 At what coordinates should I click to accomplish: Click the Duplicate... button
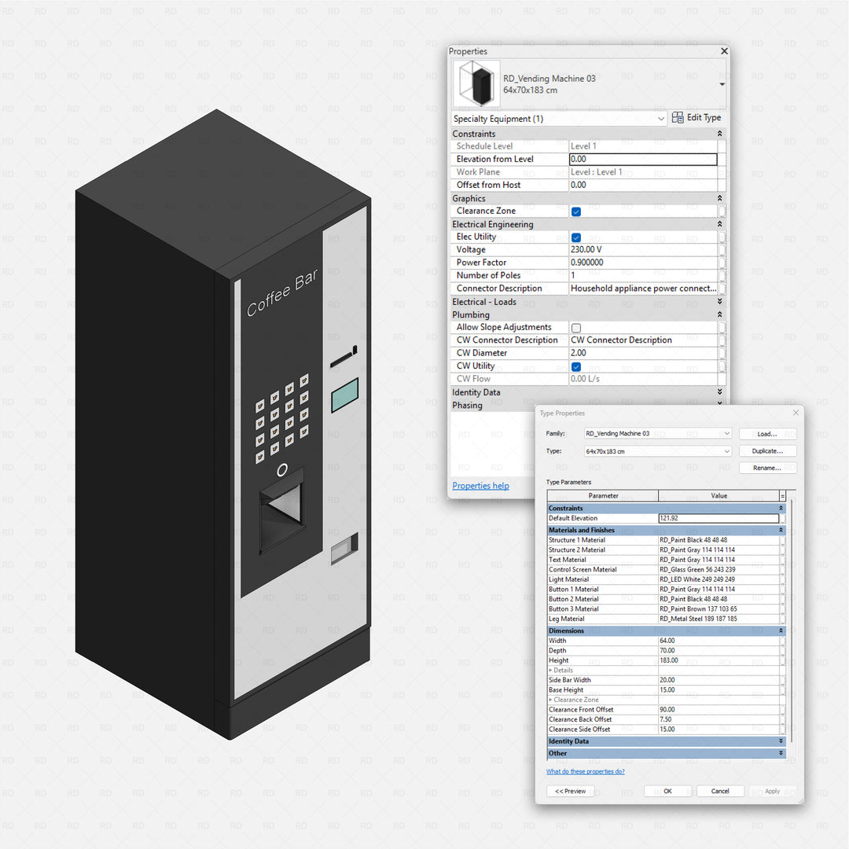coord(767,450)
